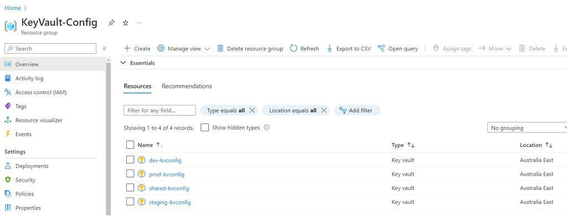Click the sidebar Search field
Screen dimensions: 567x216
point(50,49)
